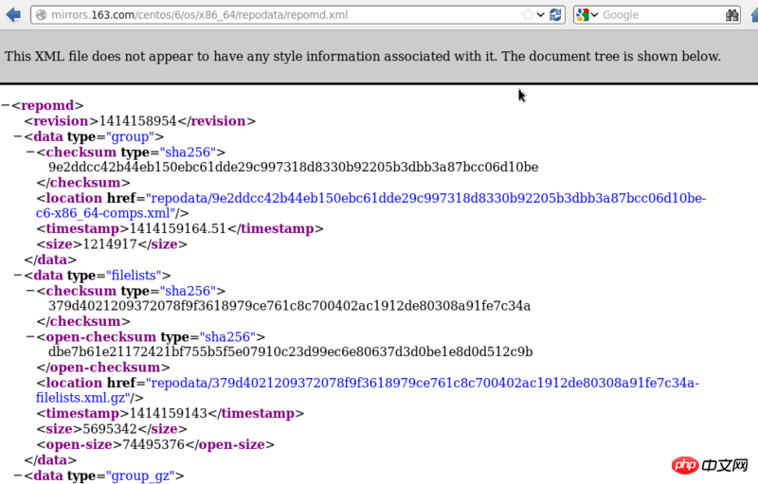Collapse the data type="group_gz" node

pyautogui.click(x=18, y=475)
